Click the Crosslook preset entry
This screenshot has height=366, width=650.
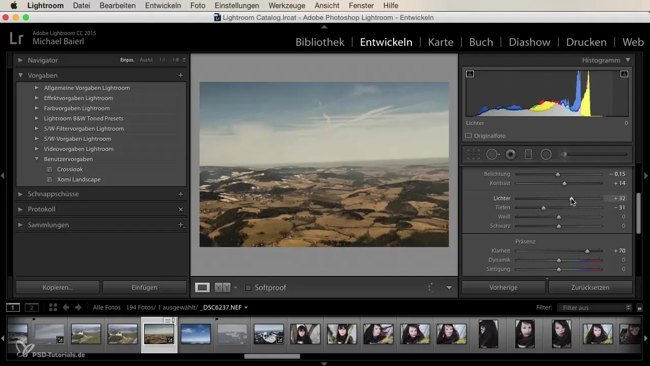[x=70, y=169]
